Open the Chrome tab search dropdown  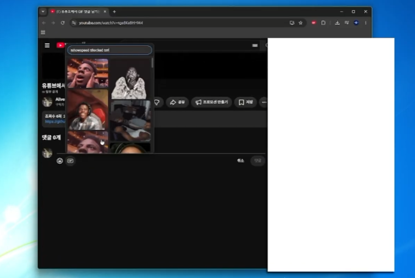coord(43,12)
